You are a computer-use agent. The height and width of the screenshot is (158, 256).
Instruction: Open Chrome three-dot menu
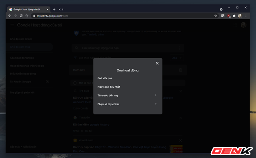pyautogui.click(x=246, y=16)
